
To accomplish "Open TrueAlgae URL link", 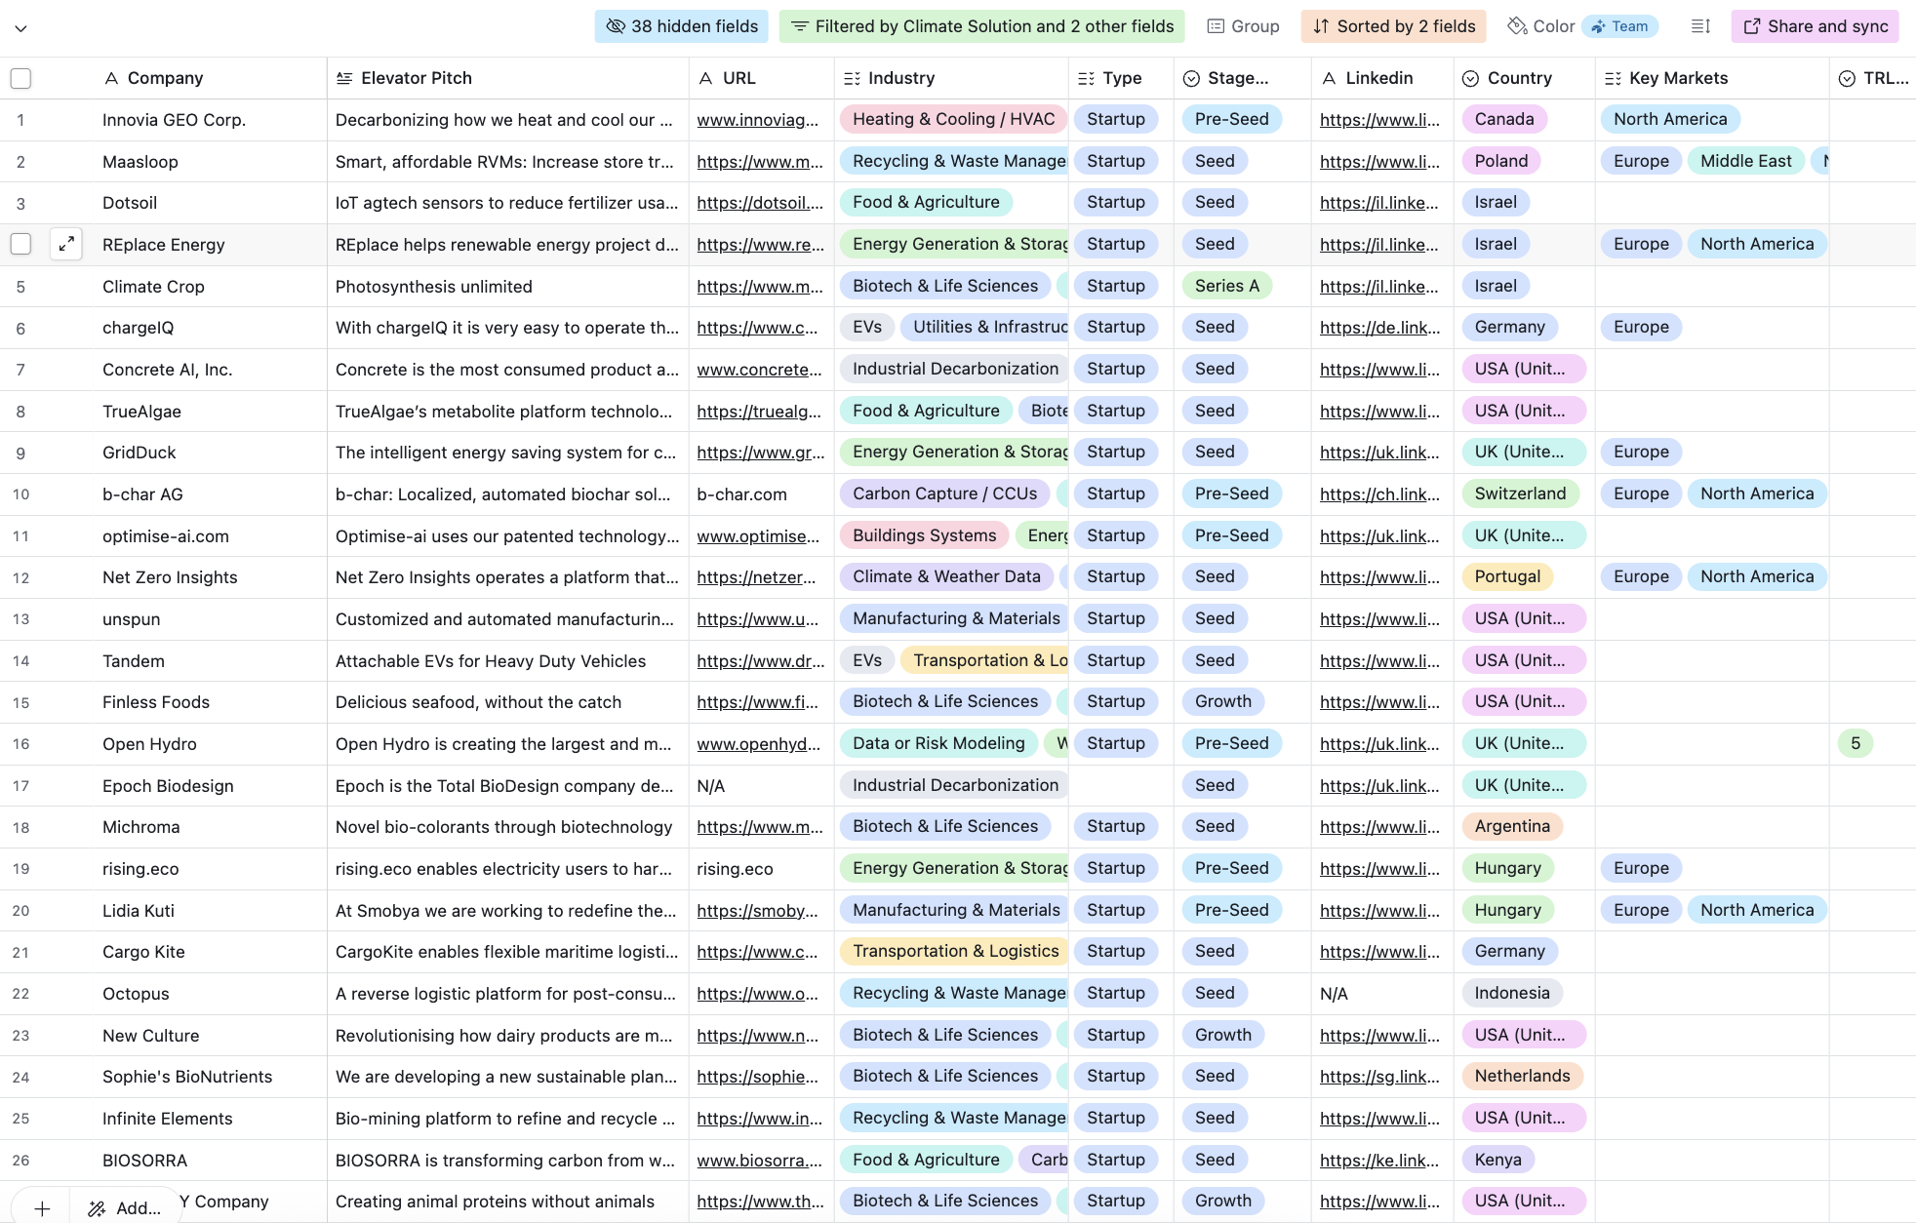I will tap(759, 412).
